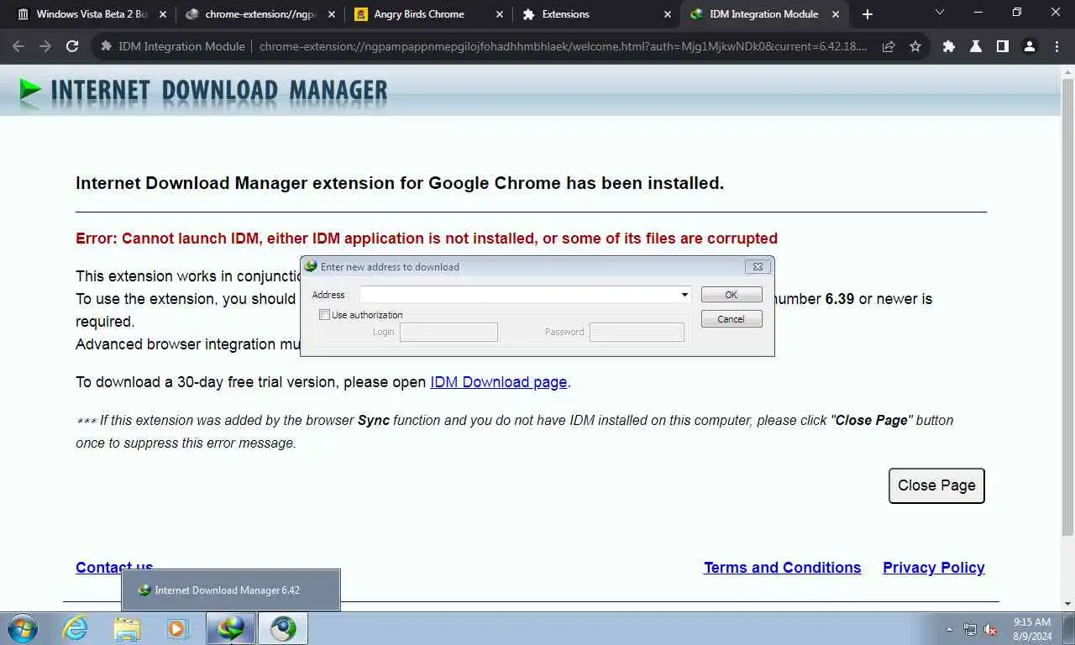Open the Chrome profile menu
This screenshot has height=645, width=1075.
pyautogui.click(x=1030, y=47)
